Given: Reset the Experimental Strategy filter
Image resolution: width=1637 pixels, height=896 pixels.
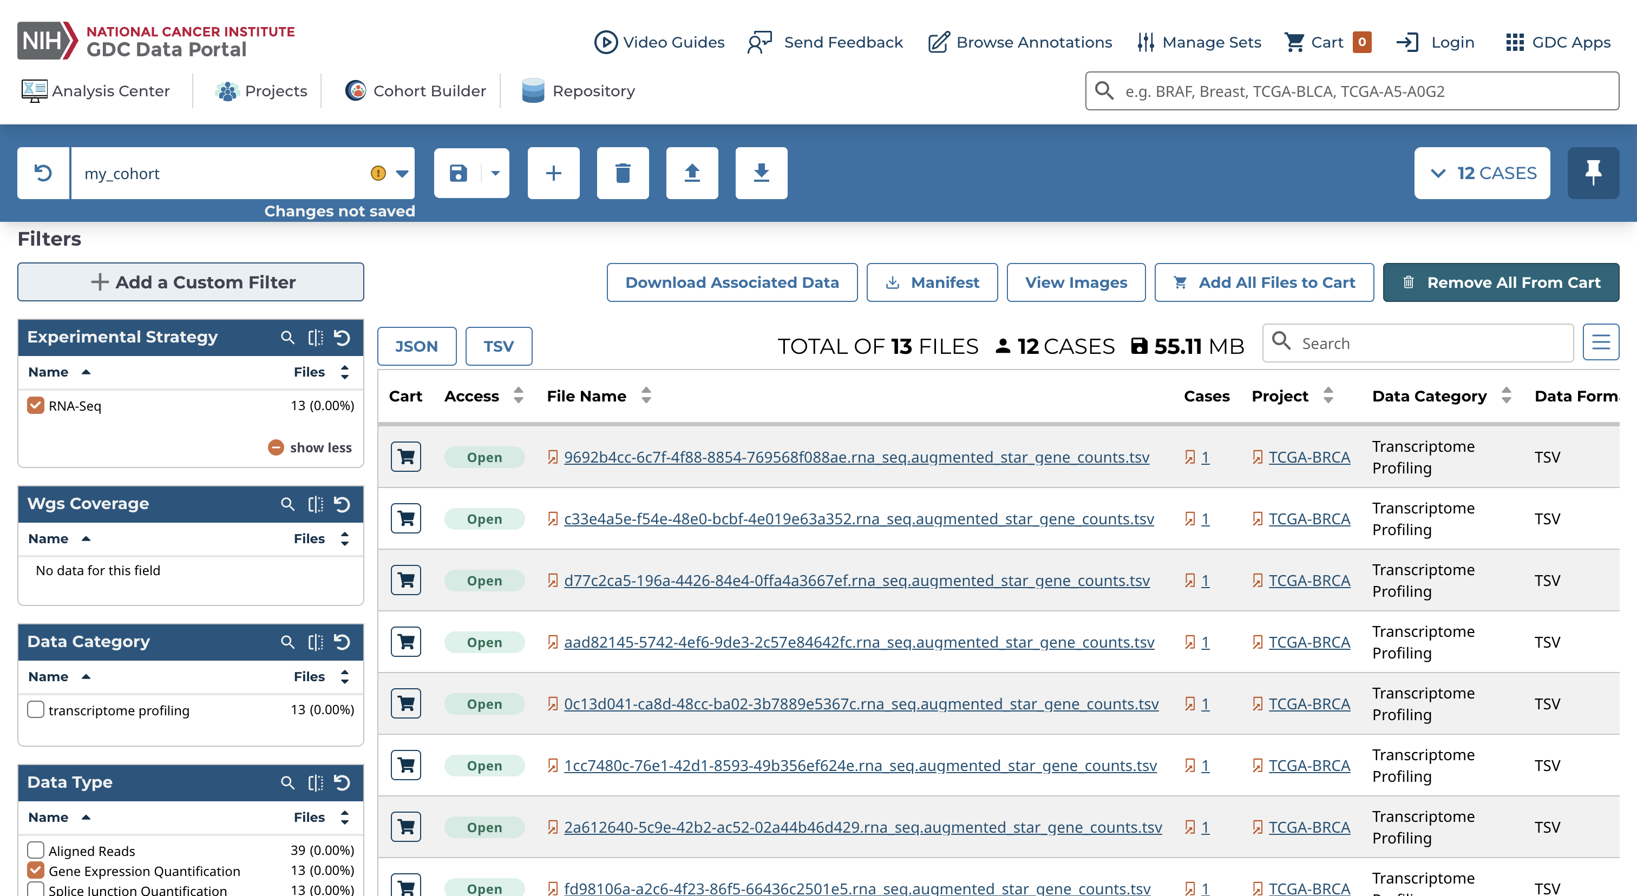Looking at the screenshot, I should (343, 337).
